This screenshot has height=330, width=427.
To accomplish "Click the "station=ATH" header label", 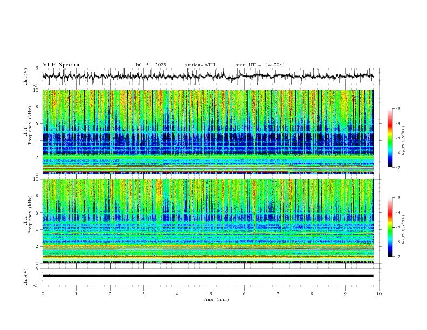I will pyautogui.click(x=200, y=65).
